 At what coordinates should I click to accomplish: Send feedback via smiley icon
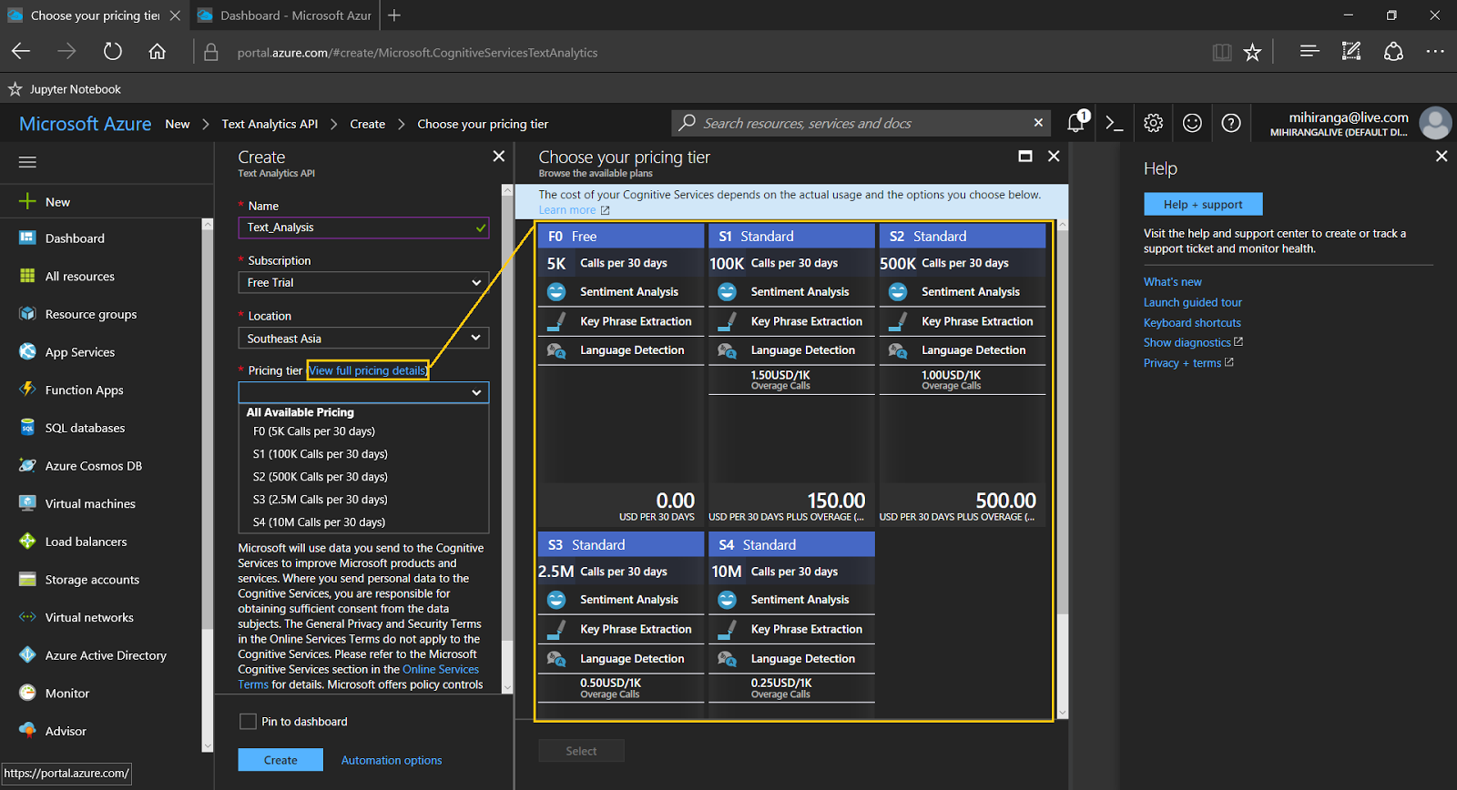(1192, 123)
